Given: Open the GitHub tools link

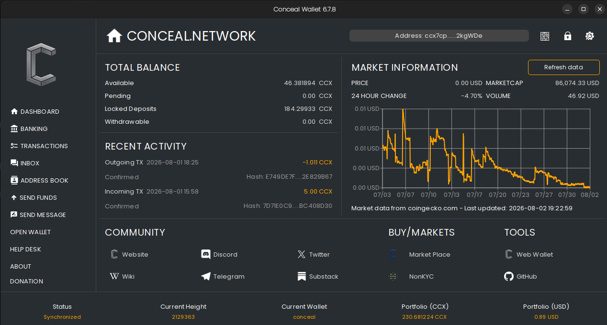Looking at the screenshot, I should 527,276.
